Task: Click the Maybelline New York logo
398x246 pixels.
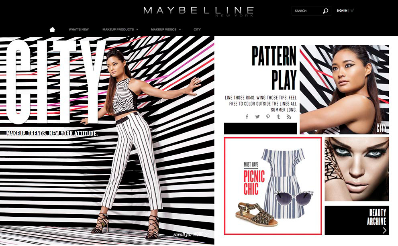Action: click(198, 11)
